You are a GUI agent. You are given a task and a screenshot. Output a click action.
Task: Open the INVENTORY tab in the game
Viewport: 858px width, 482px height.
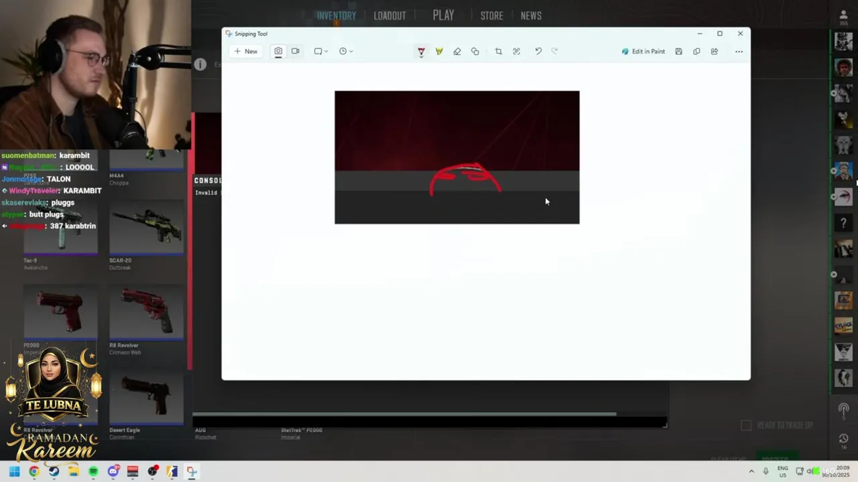click(336, 15)
